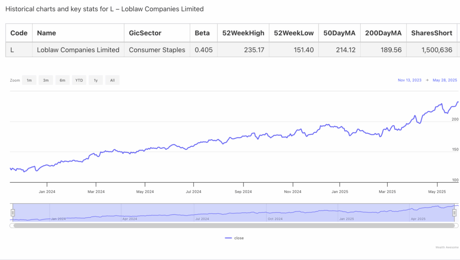The height and width of the screenshot is (260, 460).
Task: Click the Nov 13, 2023 start date
Action: click(410, 80)
